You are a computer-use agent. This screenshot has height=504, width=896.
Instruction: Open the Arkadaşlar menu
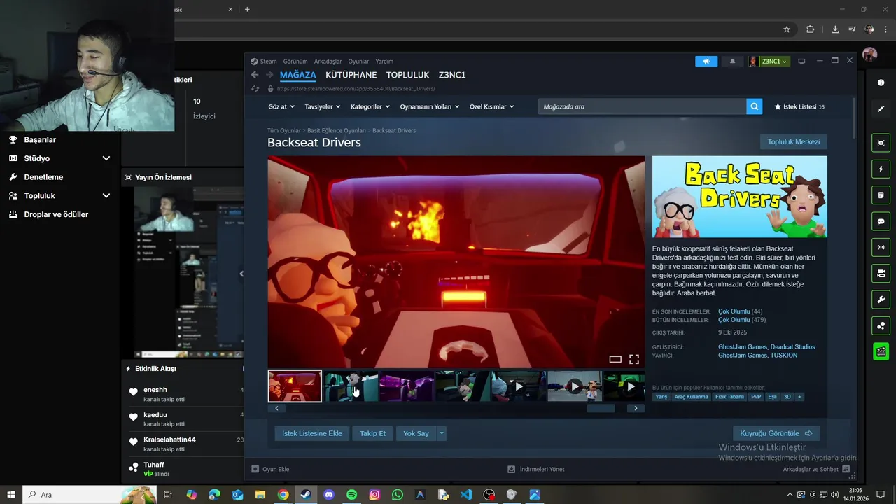328,62
